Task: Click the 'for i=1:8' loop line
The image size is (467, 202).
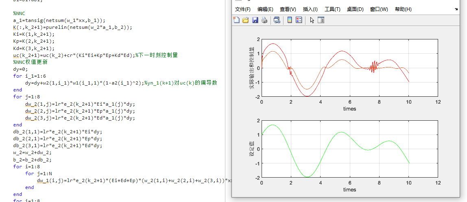Action: pos(26,167)
